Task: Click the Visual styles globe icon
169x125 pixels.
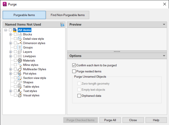Action: (20, 95)
